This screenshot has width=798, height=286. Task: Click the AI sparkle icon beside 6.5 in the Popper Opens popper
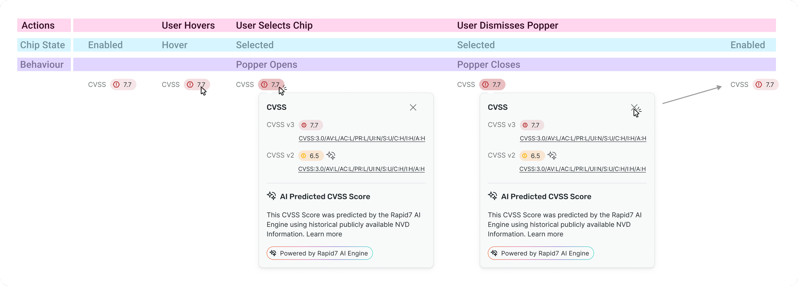(331, 156)
